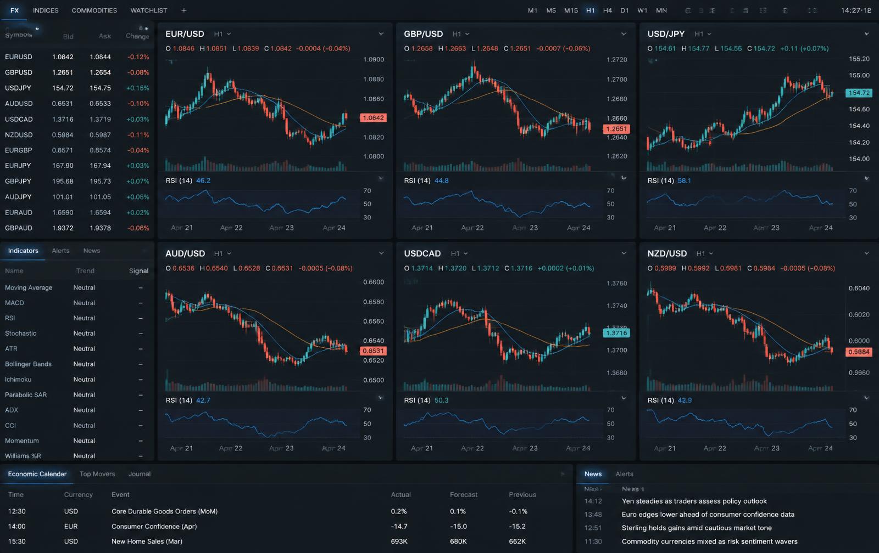Screen dimensions: 879x553
Task: Click the 1.3716 price tag on USDCAD chart
Action: click(x=616, y=333)
